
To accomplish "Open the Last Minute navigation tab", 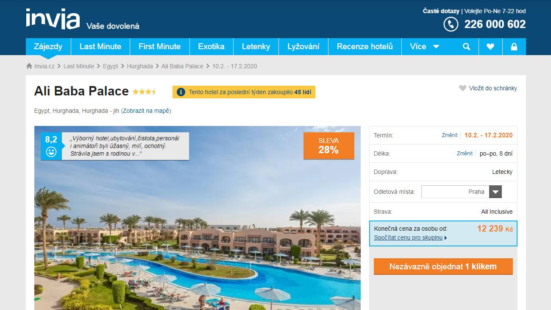I will [x=100, y=47].
